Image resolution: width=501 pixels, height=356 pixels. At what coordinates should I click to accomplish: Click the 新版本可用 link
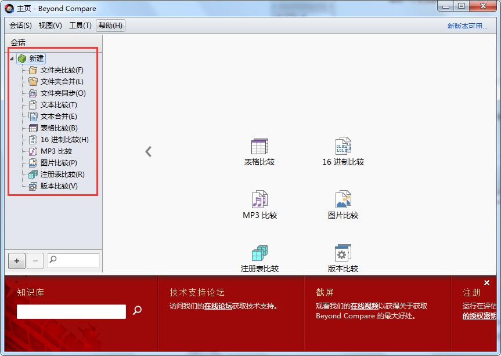click(x=467, y=26)
